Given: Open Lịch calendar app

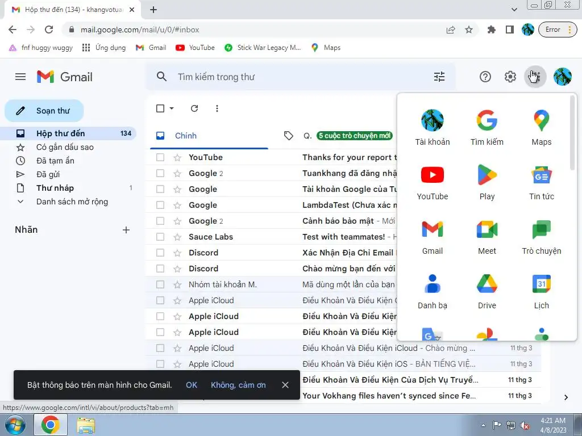Looking at the screenshot, I should point(541,291).
